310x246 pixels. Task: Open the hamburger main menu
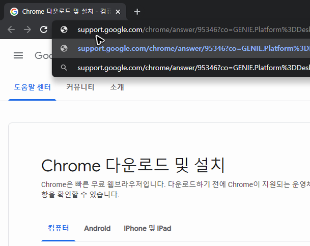[x=18, y=55]
